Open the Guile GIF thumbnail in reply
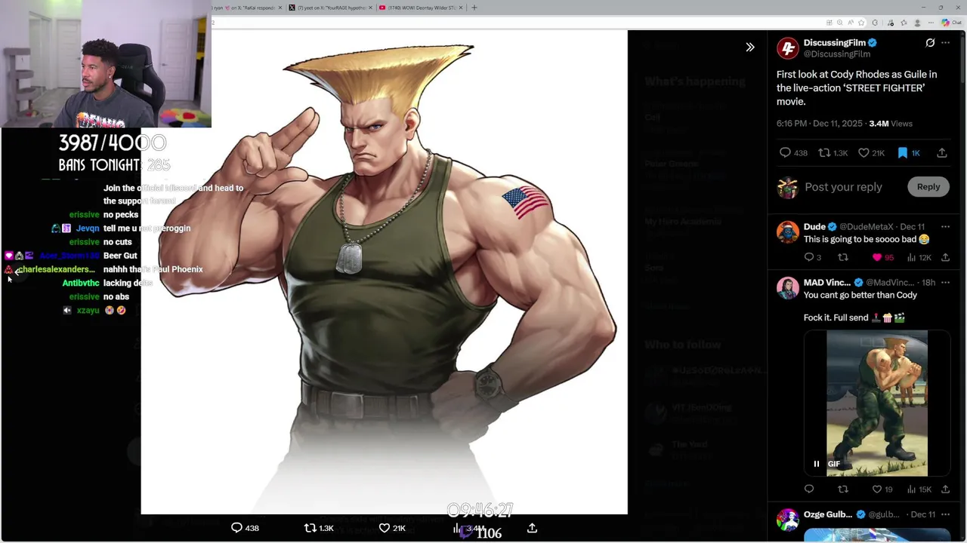Image resolution: width=967 pixels, height=543 pixels. click(x=876, y=403)
